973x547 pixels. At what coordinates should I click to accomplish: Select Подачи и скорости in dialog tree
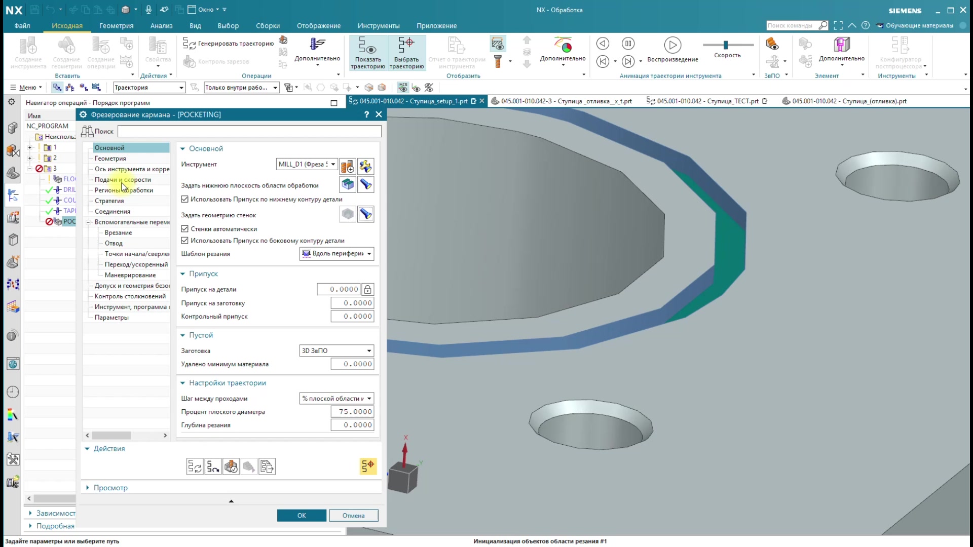coord(123,180)
